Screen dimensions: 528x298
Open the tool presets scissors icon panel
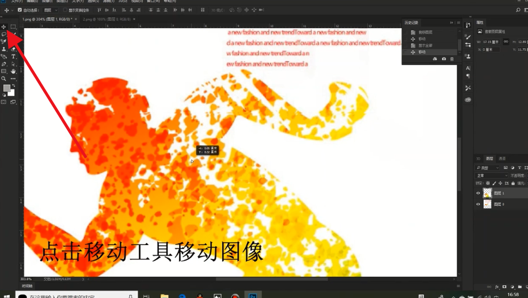pyautogui.click(x=468, y=88)
